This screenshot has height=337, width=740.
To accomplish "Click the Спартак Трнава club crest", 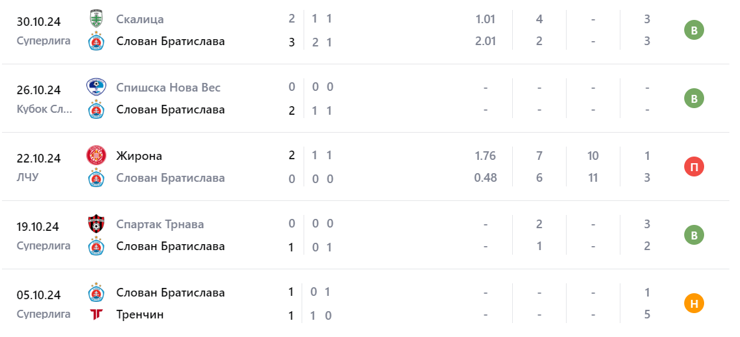I will pyautogui.click(x=96, y=224).
